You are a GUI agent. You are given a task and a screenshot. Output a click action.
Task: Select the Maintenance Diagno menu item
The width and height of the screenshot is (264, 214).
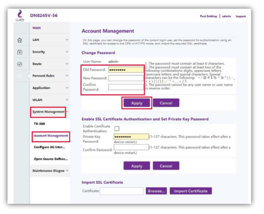tap(48, 171)
